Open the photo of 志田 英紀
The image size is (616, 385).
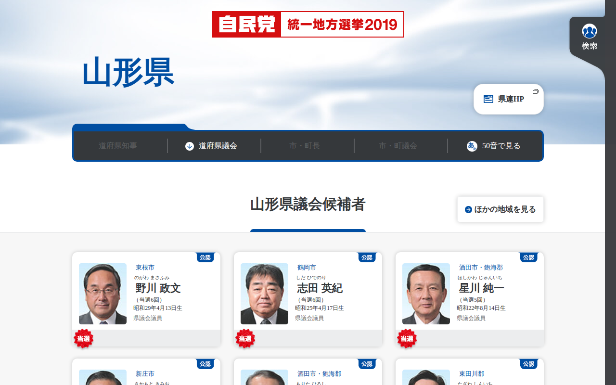coord(264,294)
